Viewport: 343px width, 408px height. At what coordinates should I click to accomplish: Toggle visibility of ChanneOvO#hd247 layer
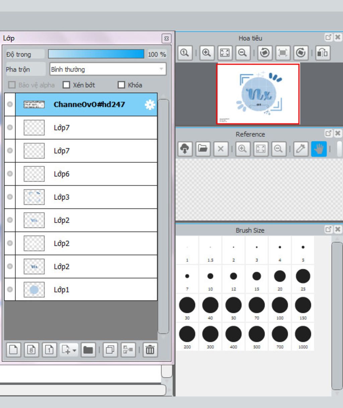(10, 104)
